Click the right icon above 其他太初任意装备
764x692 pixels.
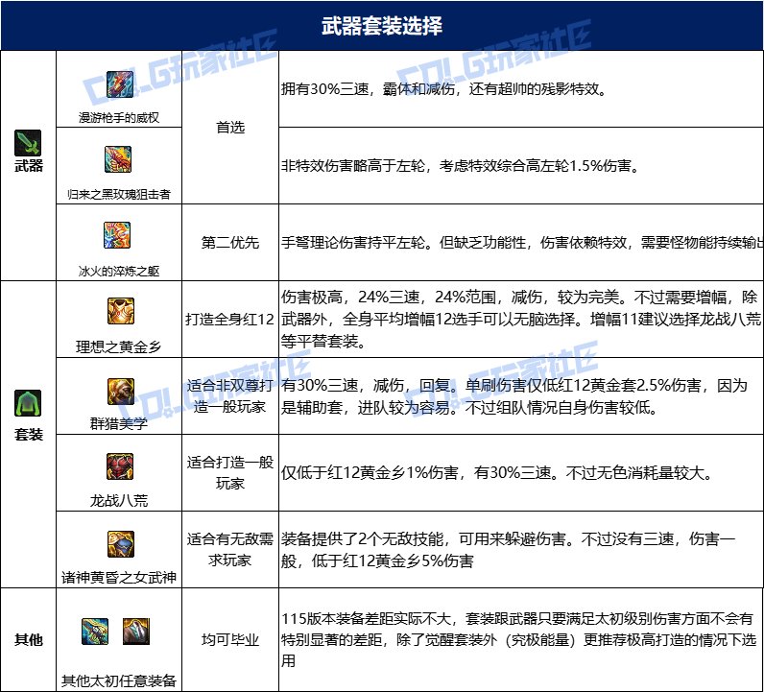click(136, 632)
